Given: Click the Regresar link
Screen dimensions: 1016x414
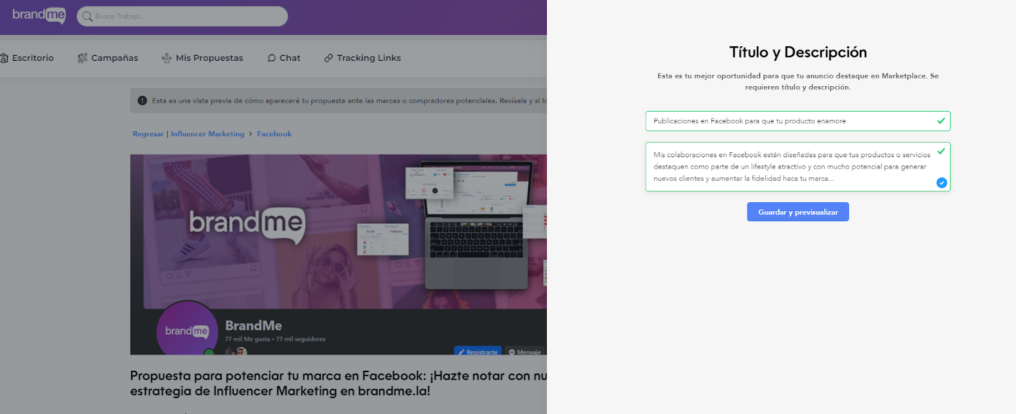Looking at the screenshot, I should (x=148, y=134).
